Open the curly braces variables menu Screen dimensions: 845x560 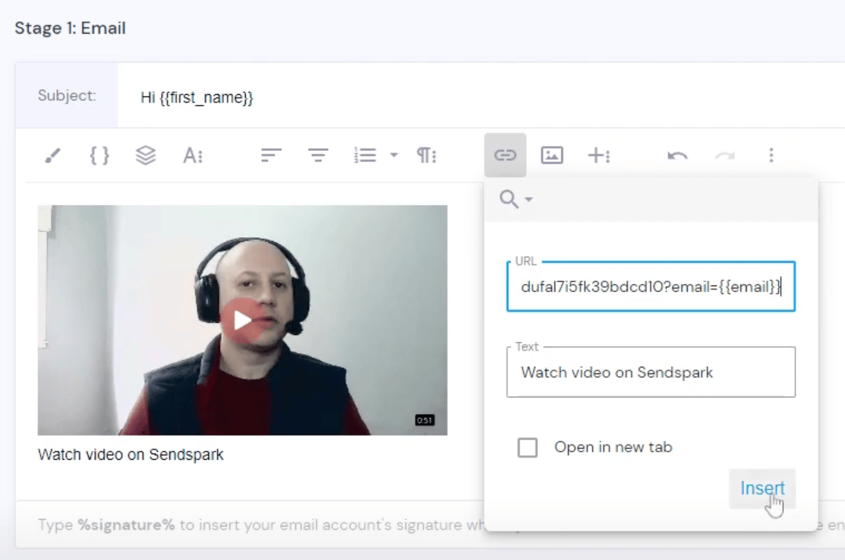pyautogui.click(x=99, y=155)
